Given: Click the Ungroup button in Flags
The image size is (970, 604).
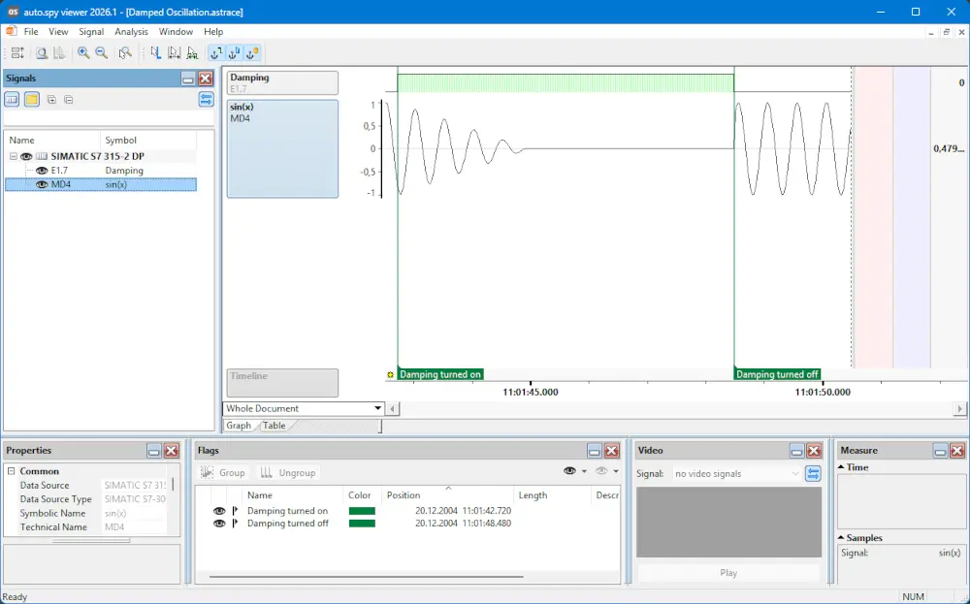Looking at the screenshot, I should pos(288,472).
